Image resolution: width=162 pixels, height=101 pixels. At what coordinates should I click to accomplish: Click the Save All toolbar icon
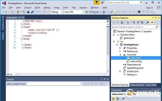point(32,12)
